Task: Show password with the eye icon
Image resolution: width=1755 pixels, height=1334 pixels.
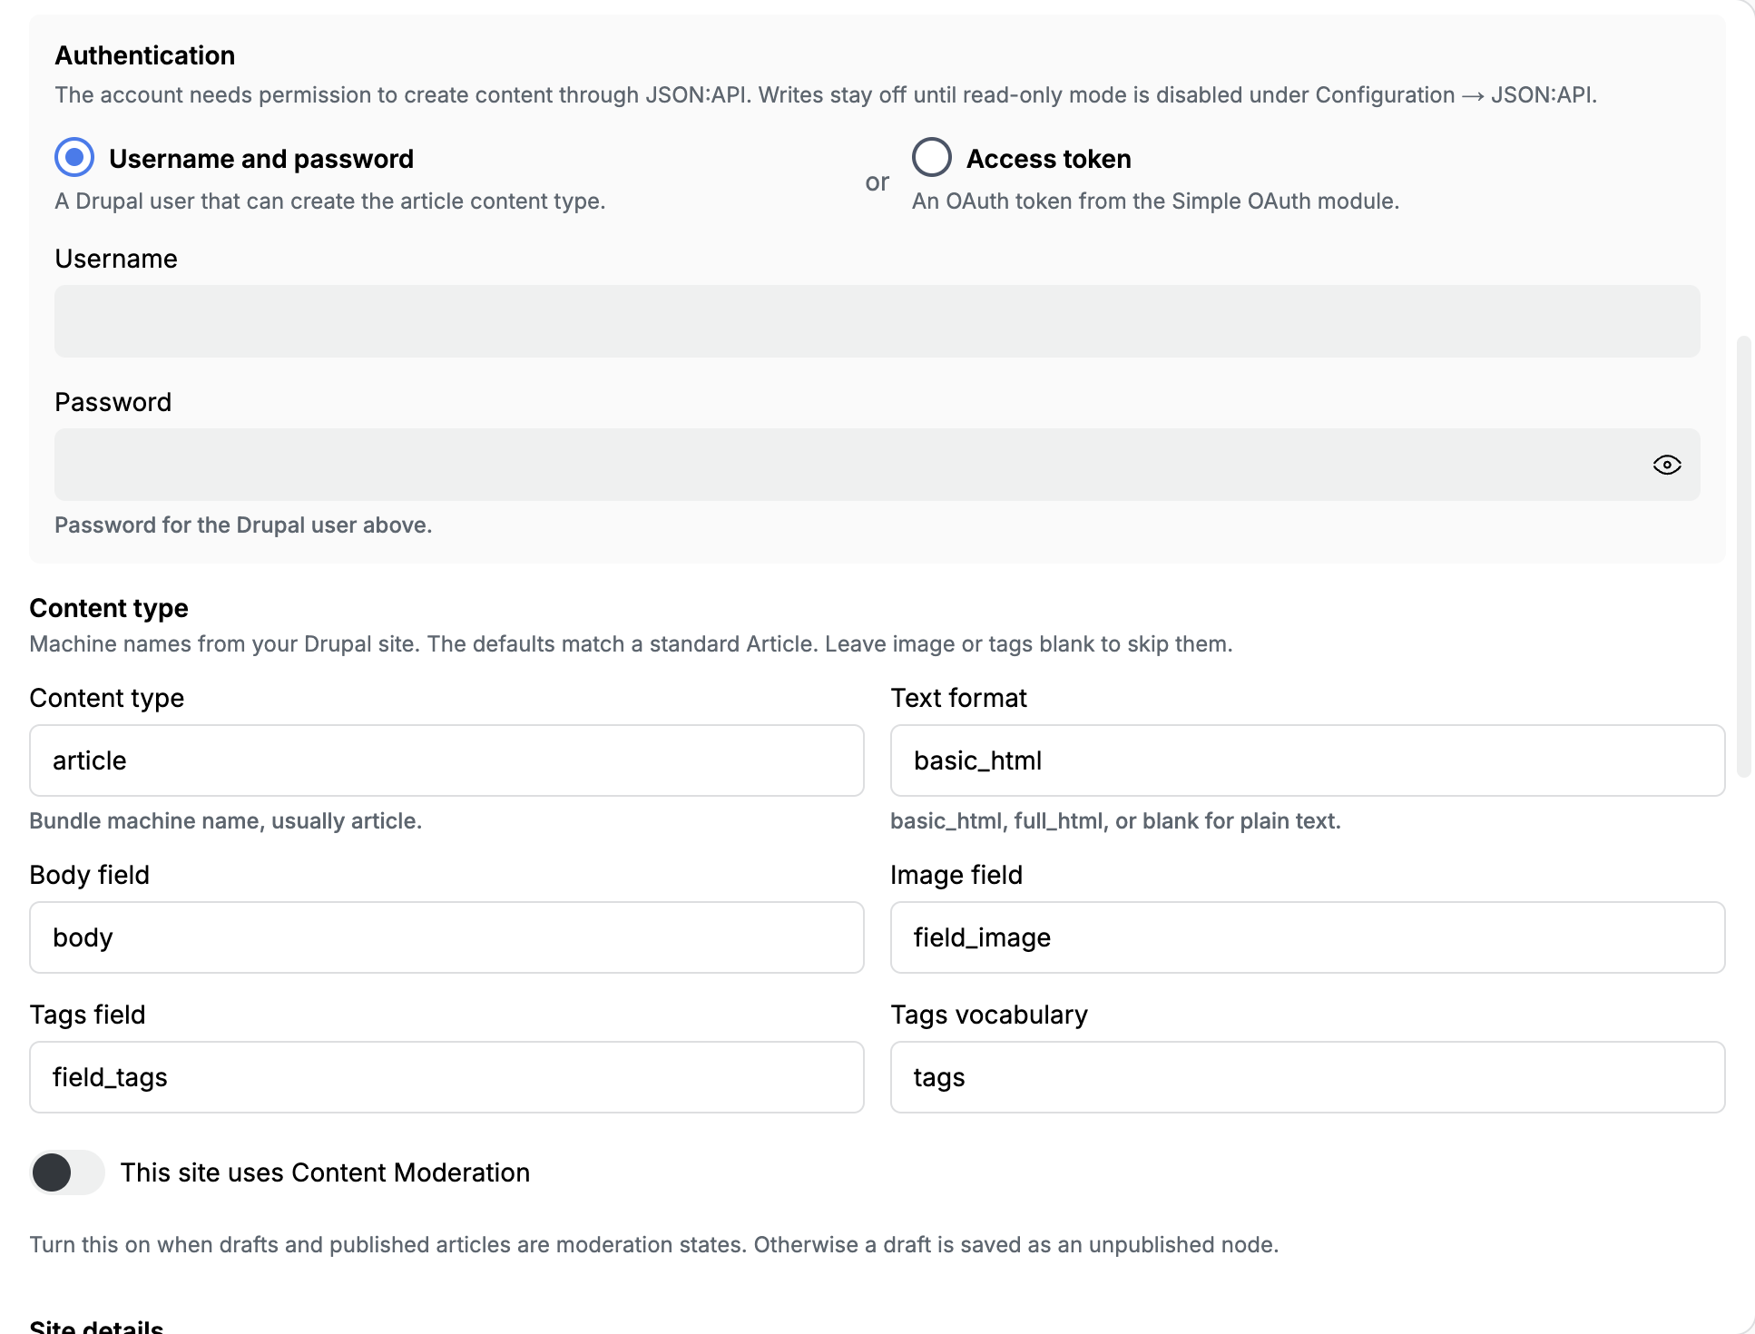Action: point(1667,465)
